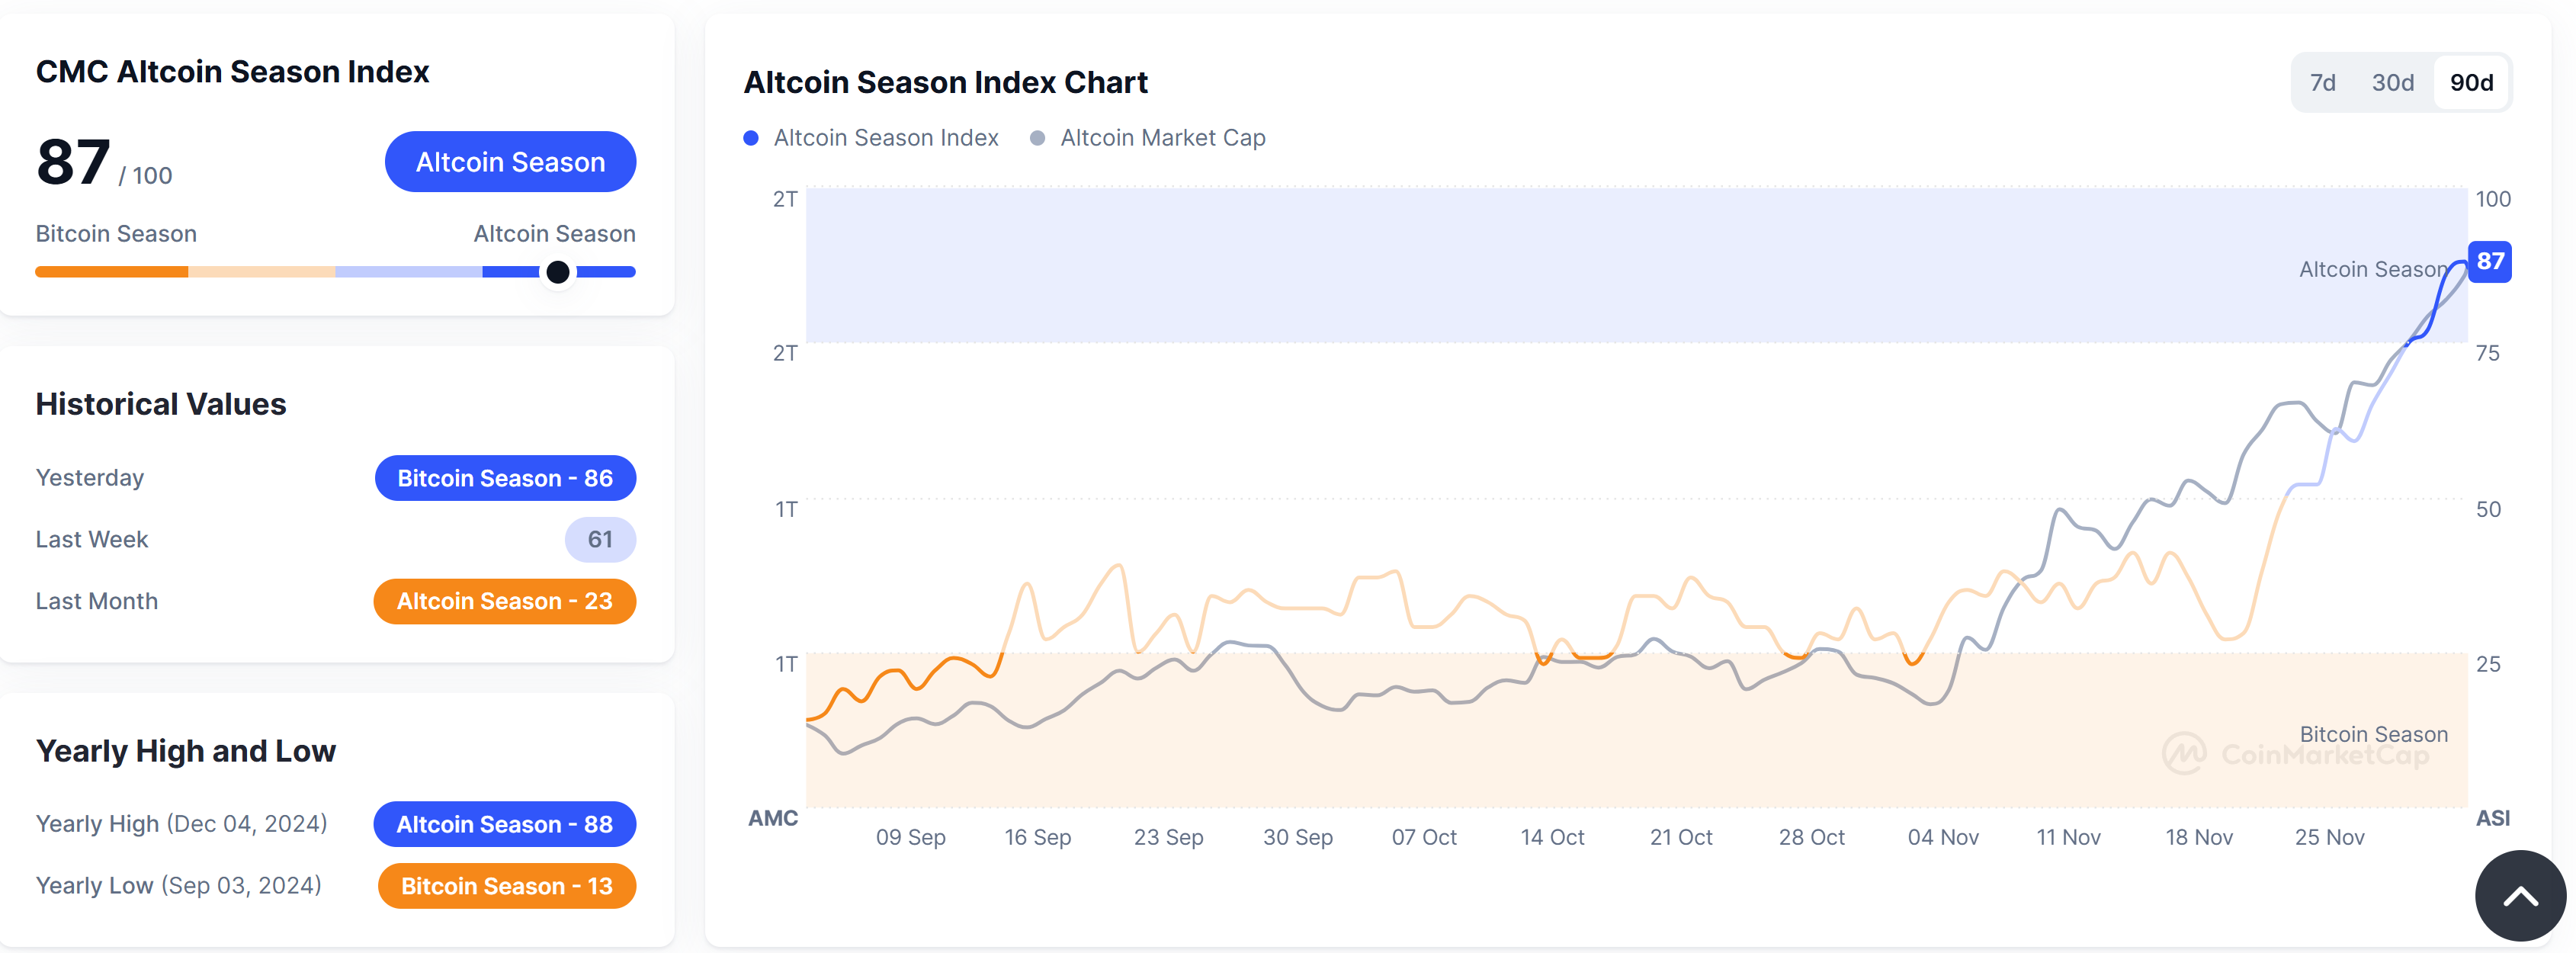
Task: Click the orange Bitcoin Season slider segment
Action: click(x=111, y=272)
